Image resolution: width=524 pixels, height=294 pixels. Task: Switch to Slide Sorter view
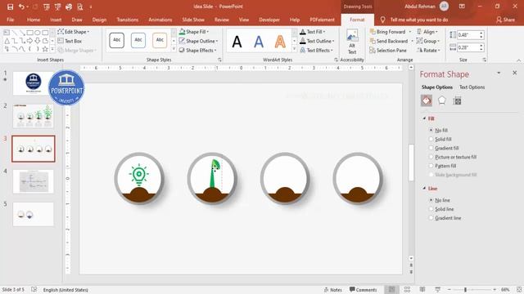[407, 290]
